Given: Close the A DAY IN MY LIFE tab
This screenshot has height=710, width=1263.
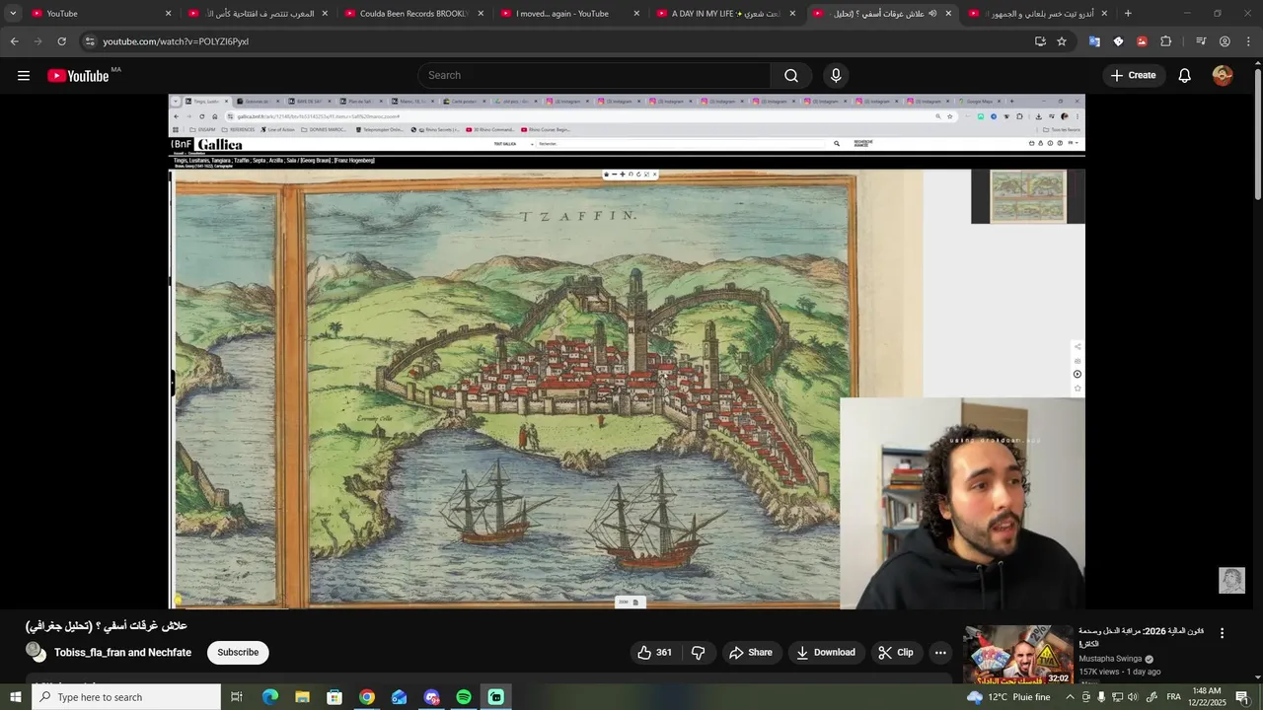Looking at the screenshot, I should (792, 14).
